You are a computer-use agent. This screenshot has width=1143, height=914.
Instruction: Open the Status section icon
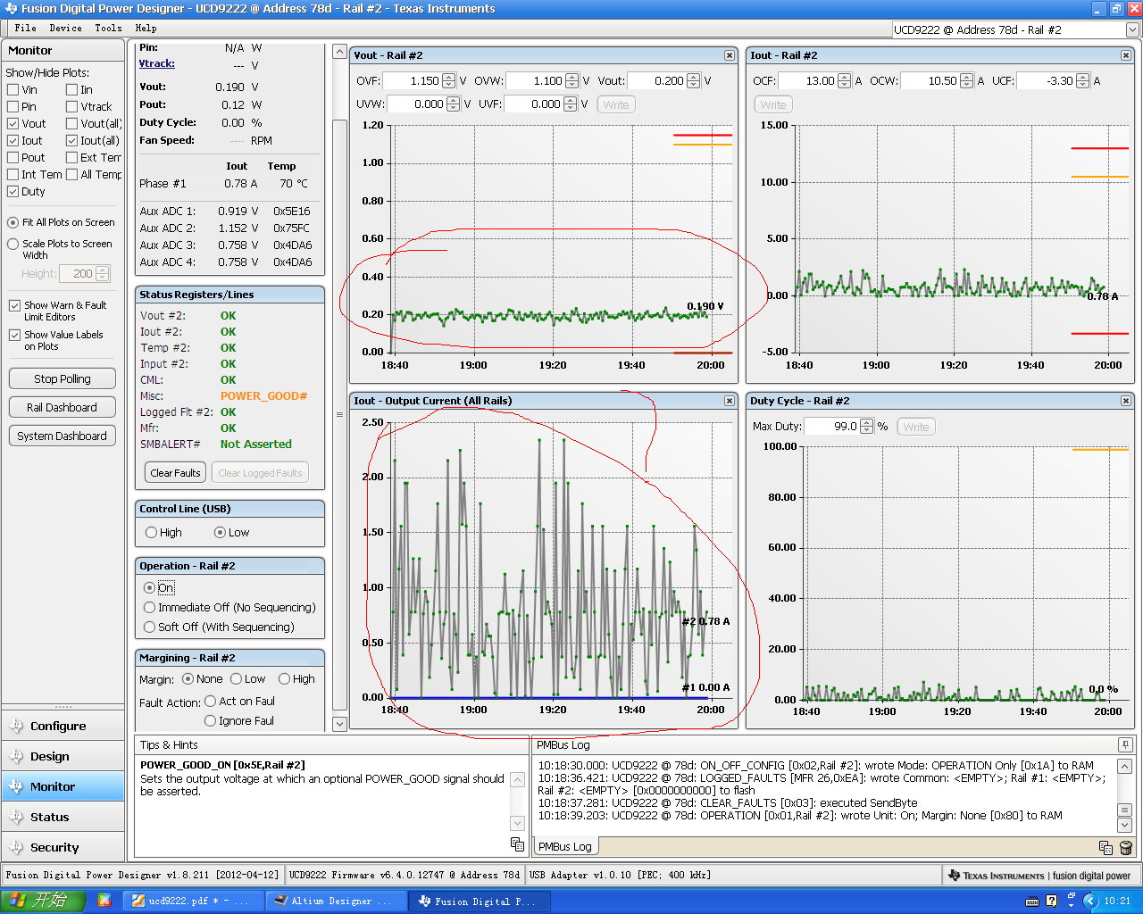pyautogui.click(x=16, y=817)
